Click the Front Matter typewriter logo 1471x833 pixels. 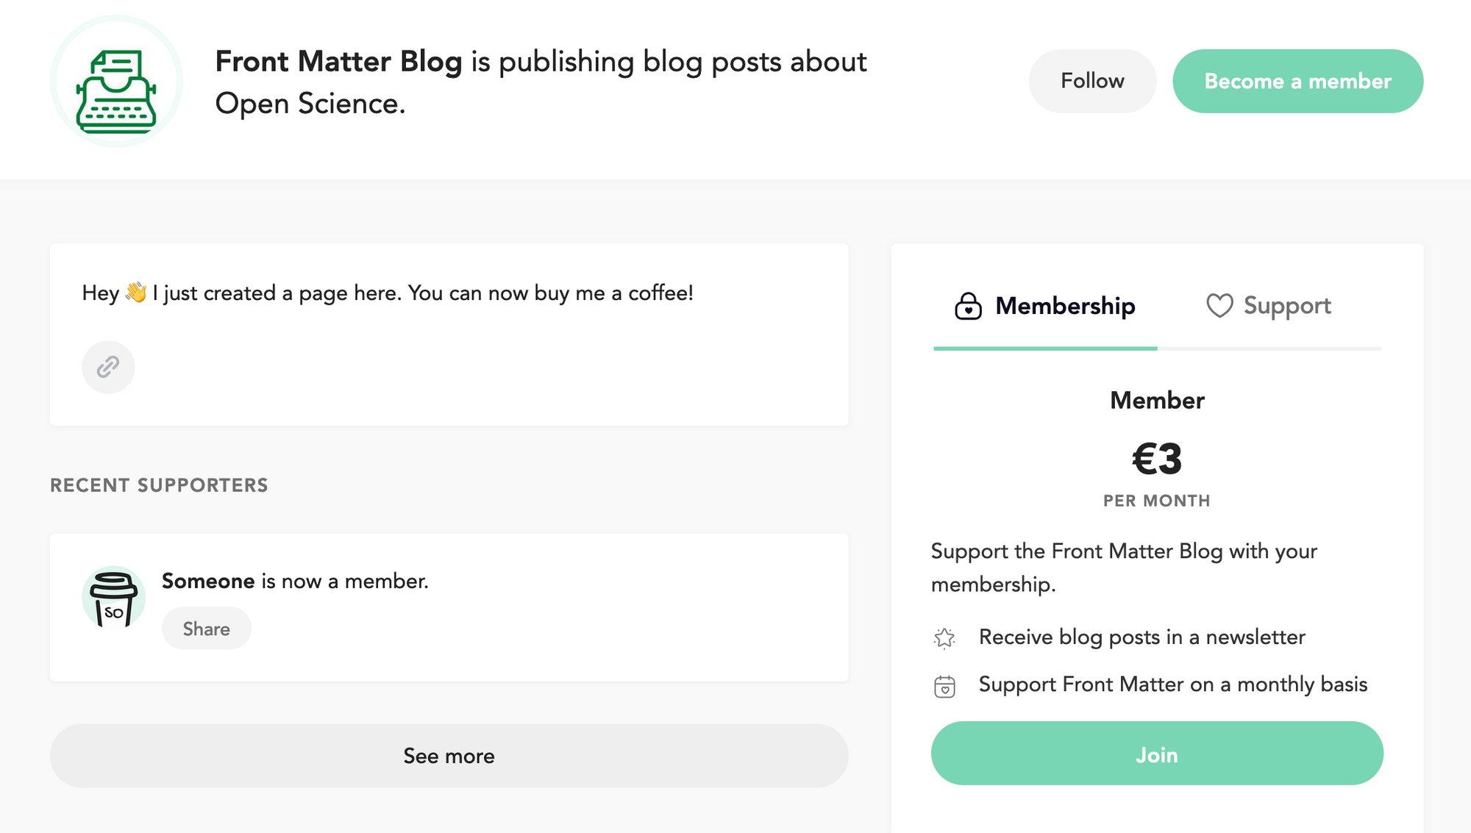tap(116, 82)
